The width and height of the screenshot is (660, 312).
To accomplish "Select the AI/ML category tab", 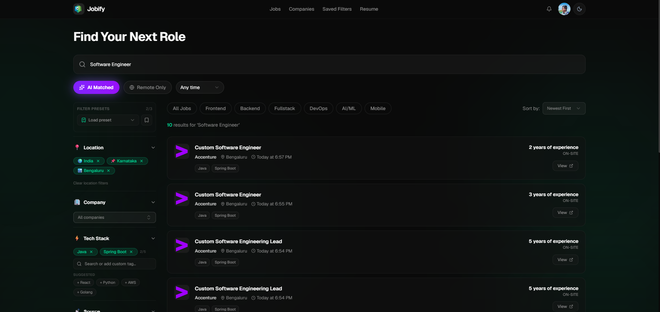I will (x=349, y=108).
